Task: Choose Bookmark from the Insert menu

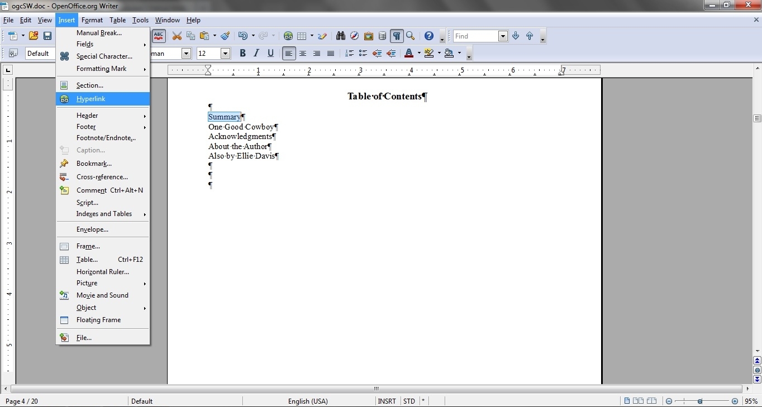Action: (x=93, y=164)
